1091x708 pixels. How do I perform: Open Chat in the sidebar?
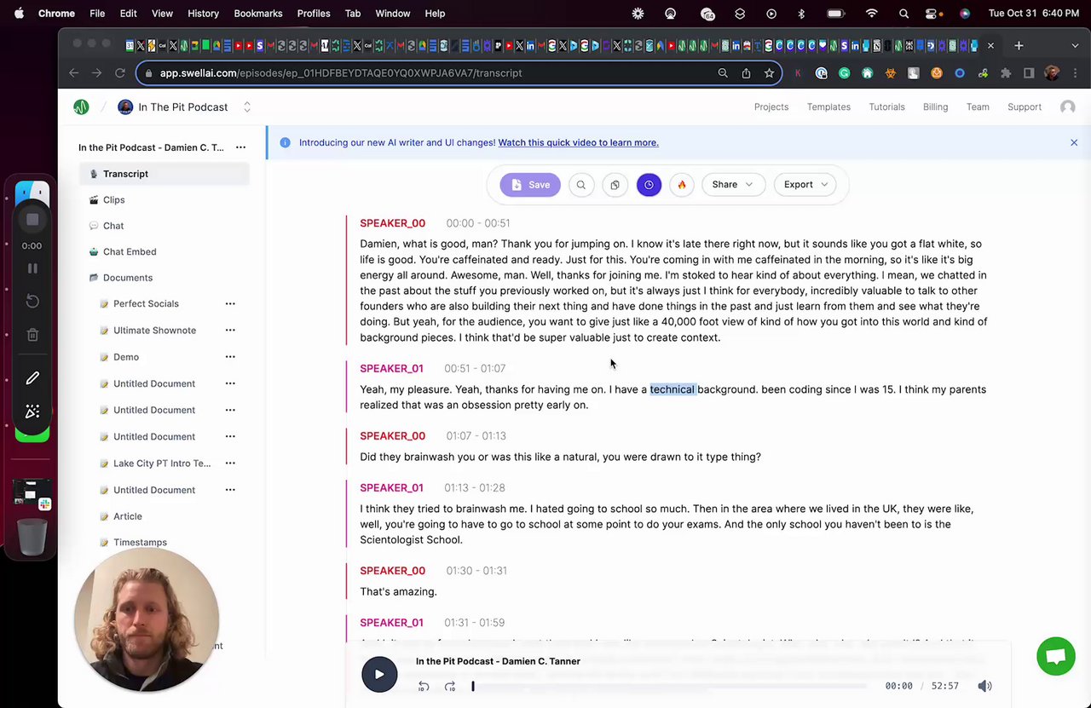(113, 226)
